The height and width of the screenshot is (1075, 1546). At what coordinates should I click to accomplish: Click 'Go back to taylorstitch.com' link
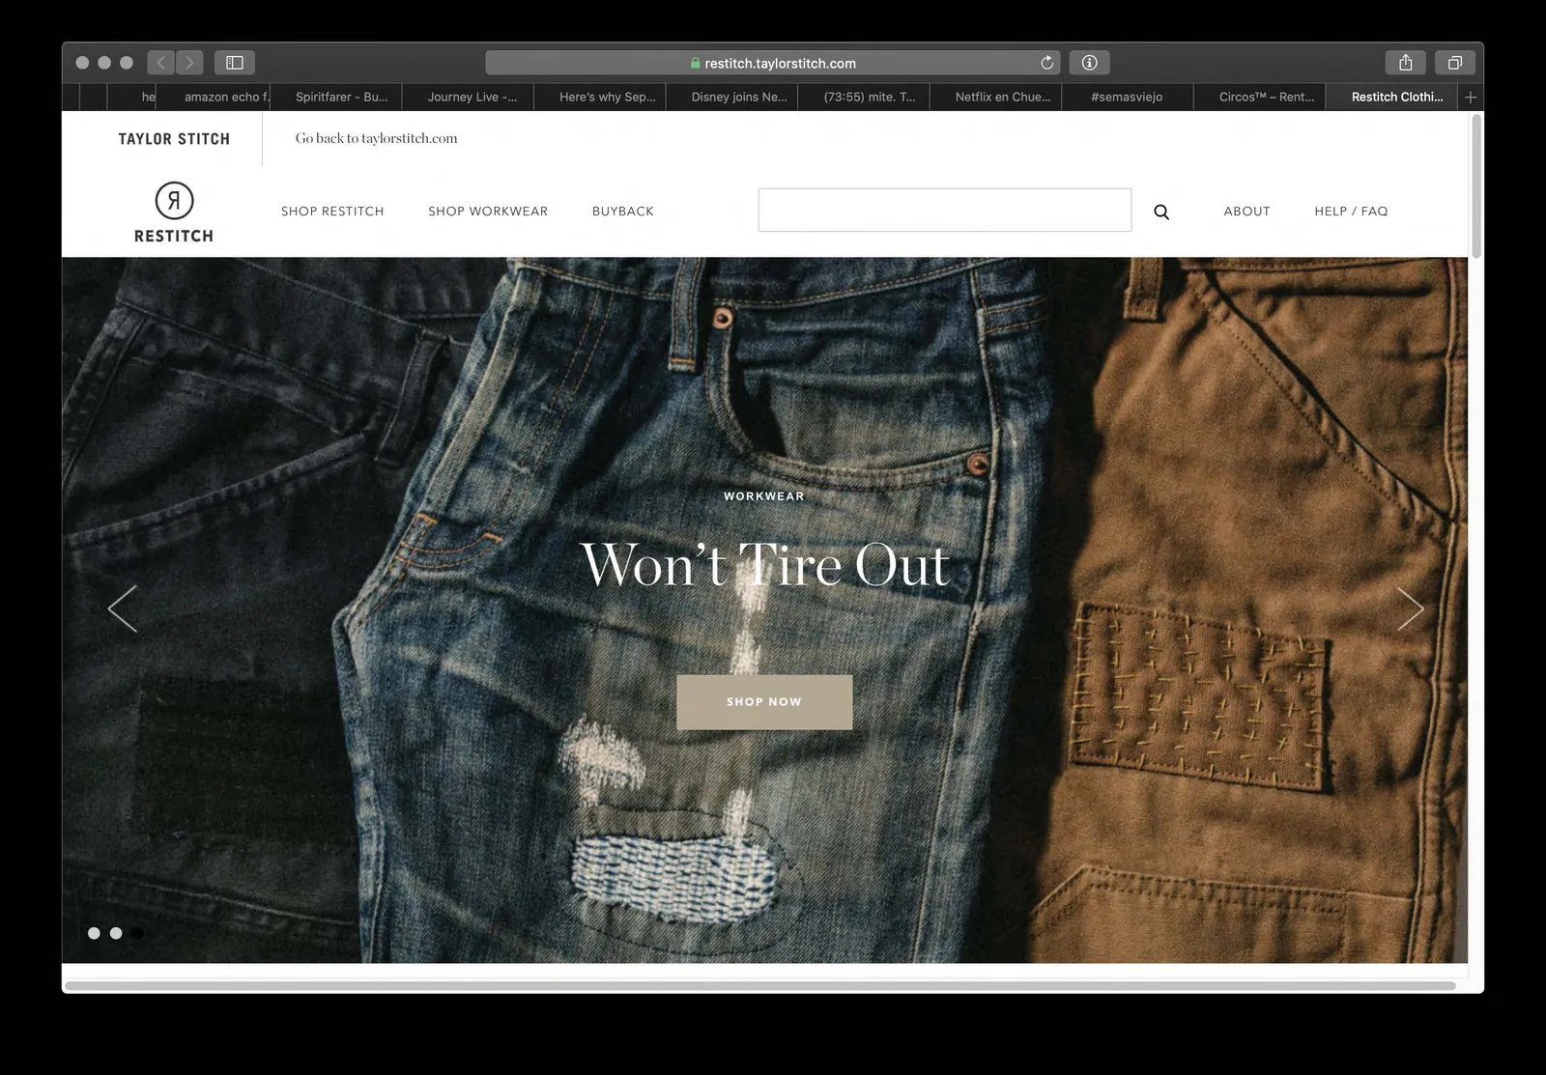[377, 138]
